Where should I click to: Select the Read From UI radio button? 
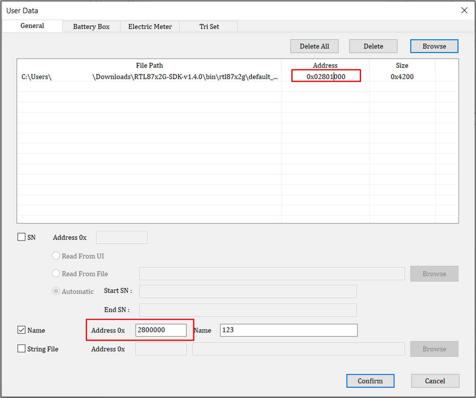[56, 256]
